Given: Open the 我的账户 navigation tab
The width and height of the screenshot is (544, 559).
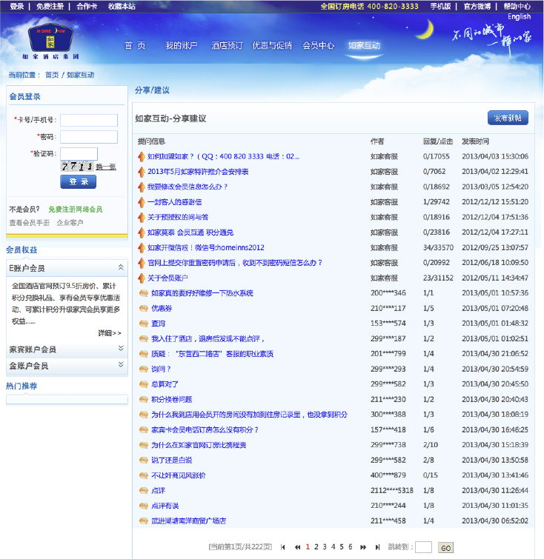Looking at the screenshot, I should (x=182, y=46).
